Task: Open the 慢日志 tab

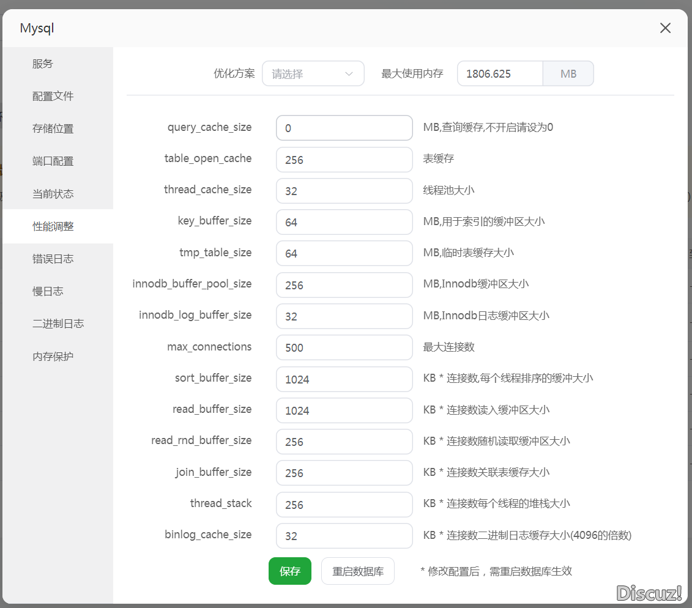Action: click(48, 291)
